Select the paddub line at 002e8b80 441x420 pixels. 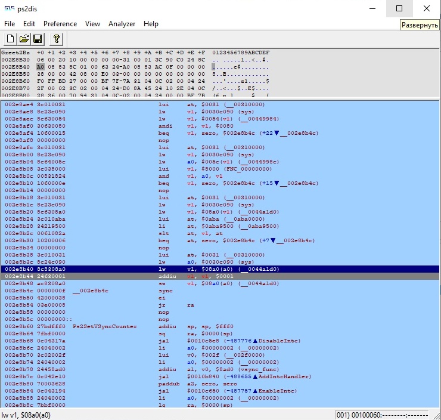click(x=220, y=384)
